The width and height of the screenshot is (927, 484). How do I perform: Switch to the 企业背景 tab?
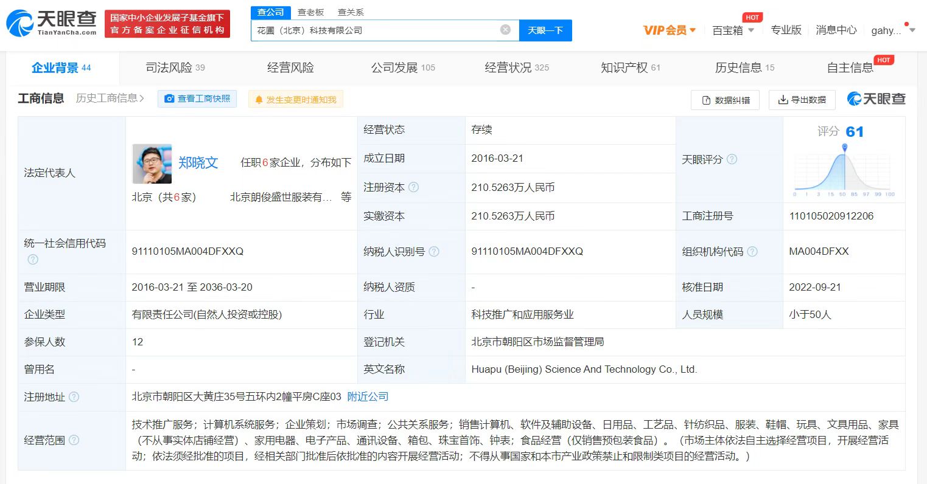point(61,67)
